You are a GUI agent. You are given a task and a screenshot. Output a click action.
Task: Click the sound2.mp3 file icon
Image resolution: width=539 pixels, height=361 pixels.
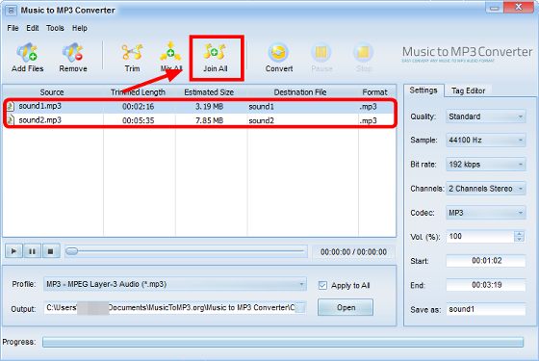click(11, 120)
